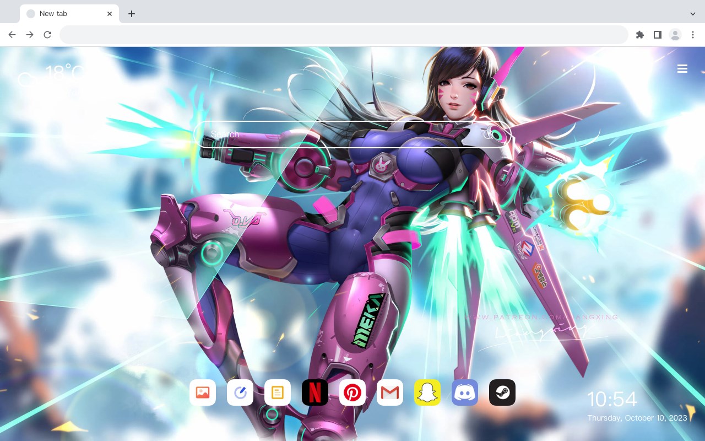Open Chrome three-dot menu
705x441 pixels.
pos(693,35)
